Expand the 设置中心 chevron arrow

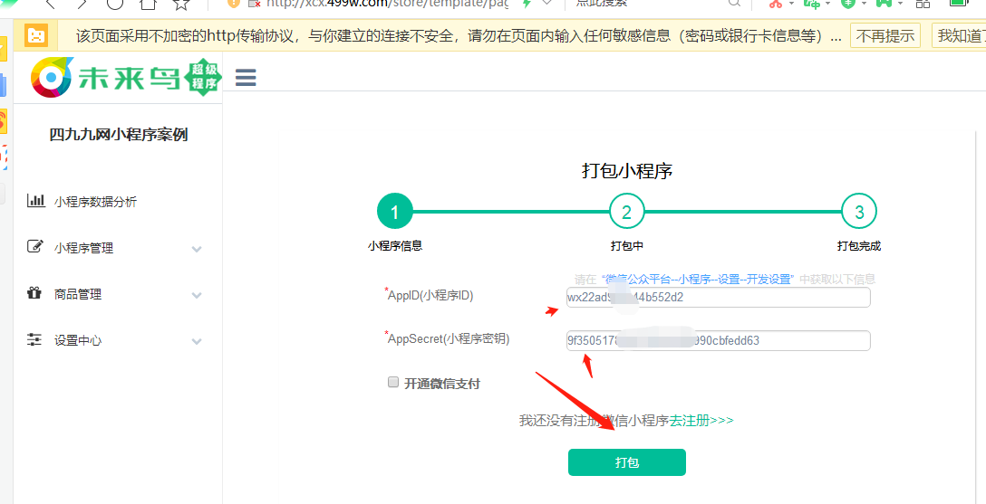click(197, 341)
